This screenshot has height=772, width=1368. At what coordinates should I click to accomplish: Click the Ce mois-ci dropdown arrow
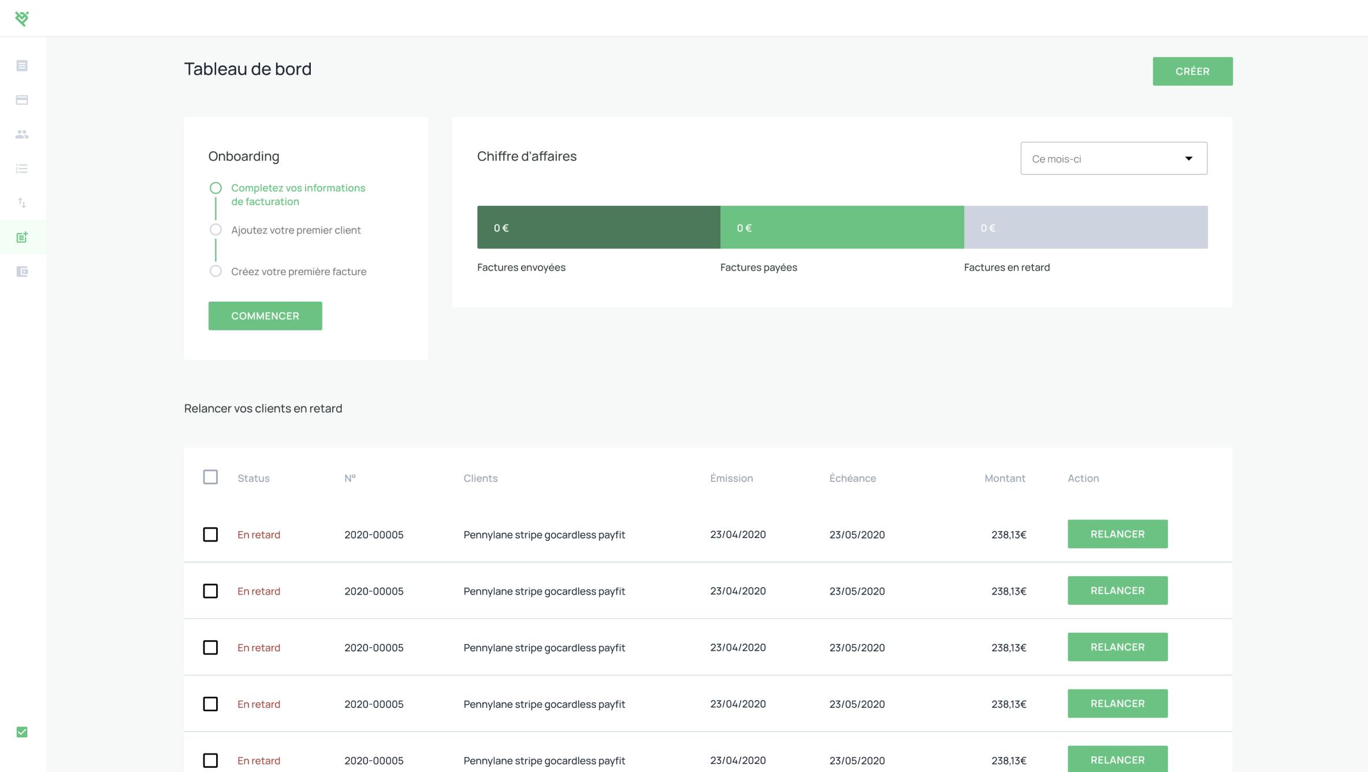pos(1188,158)
